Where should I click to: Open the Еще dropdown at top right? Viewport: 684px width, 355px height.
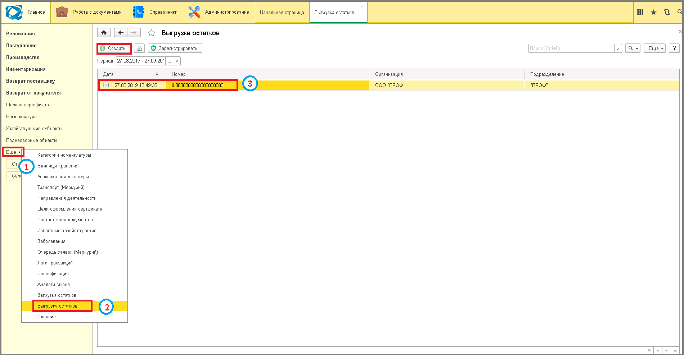coord(654,48)
